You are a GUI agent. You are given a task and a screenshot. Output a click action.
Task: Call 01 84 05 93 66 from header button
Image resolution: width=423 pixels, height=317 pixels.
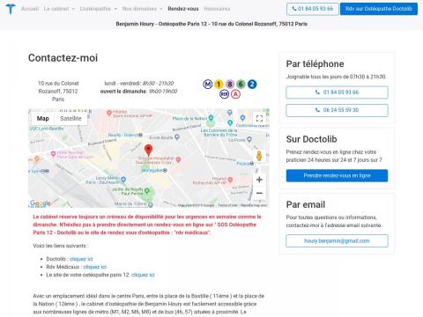[x=313, y=9]
